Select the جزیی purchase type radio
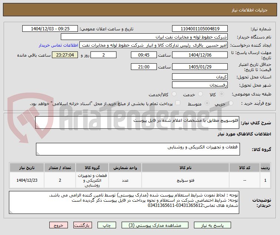The image size is (280, 235). click(231, 103)
